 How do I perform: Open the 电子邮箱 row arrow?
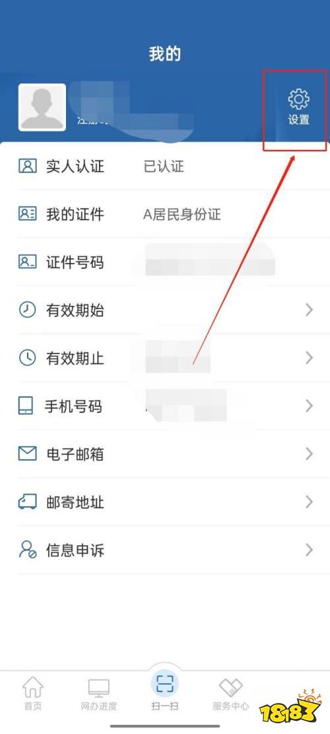[x=309, y=454]
